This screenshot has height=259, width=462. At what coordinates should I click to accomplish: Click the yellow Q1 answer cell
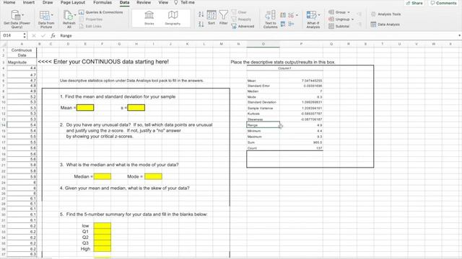[103, 232]
